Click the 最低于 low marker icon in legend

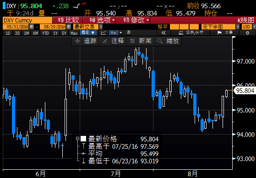84,161
